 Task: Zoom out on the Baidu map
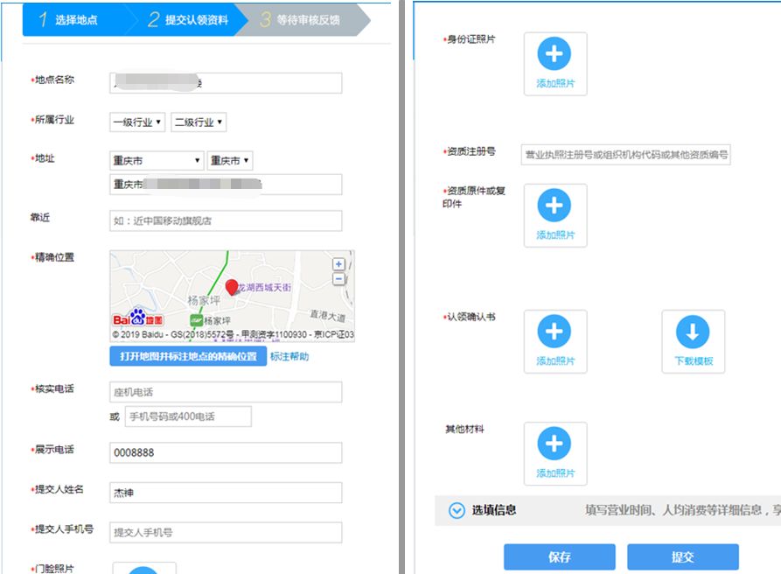(338, 279)
